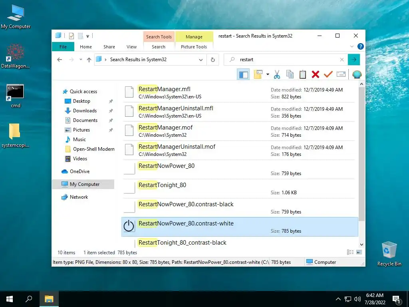Click the Up one level arrow

click(89, 60)
